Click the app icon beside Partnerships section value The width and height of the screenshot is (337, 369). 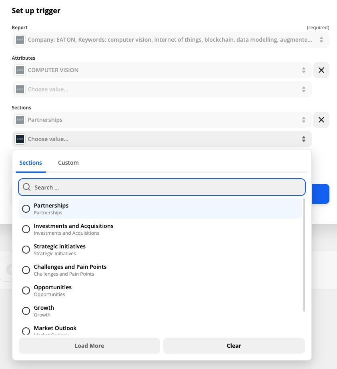click(x=20, y=120)
